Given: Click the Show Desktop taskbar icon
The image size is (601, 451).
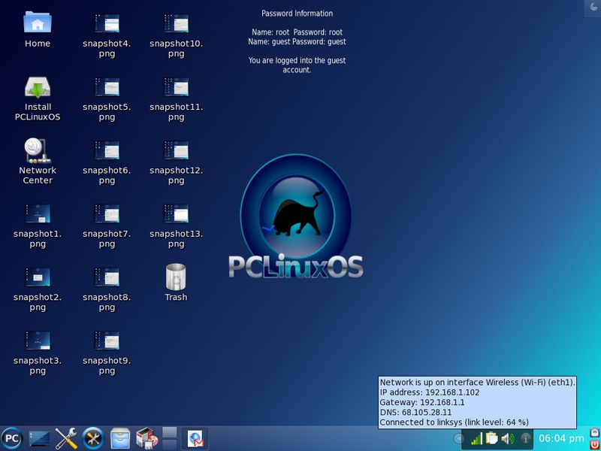Looking at the screenshot, I should point(39,438).
